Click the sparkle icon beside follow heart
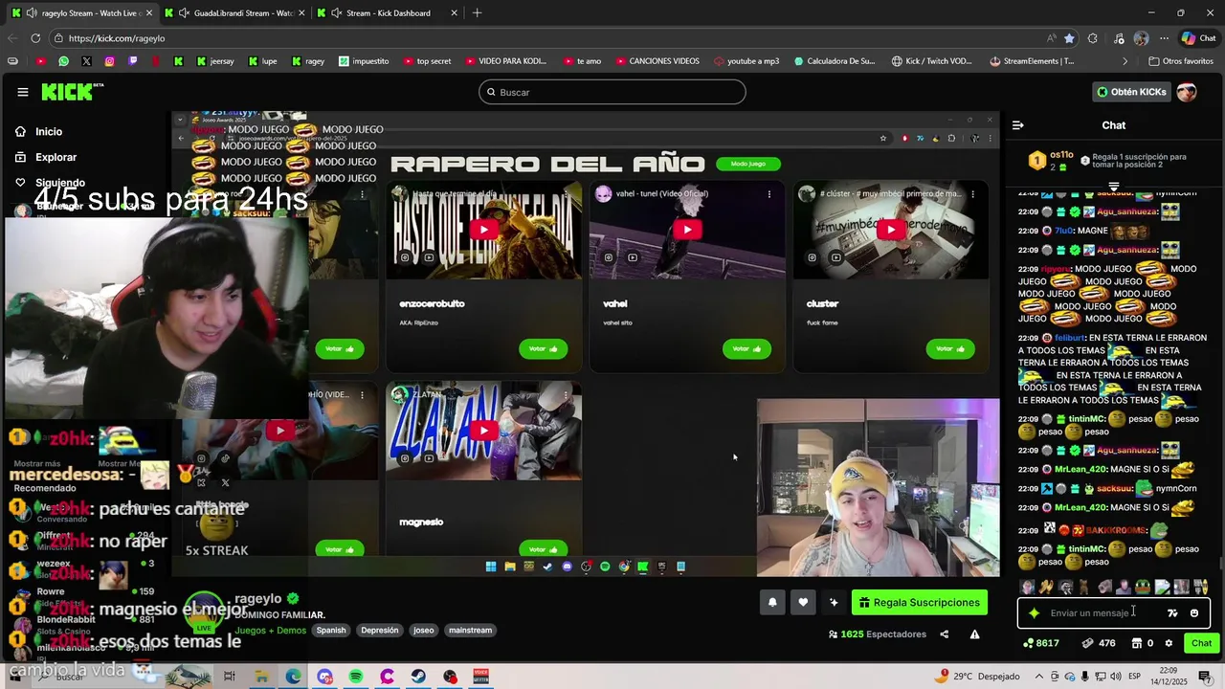The height and width of the screenshot is (689, 1225). pos(834,602)
